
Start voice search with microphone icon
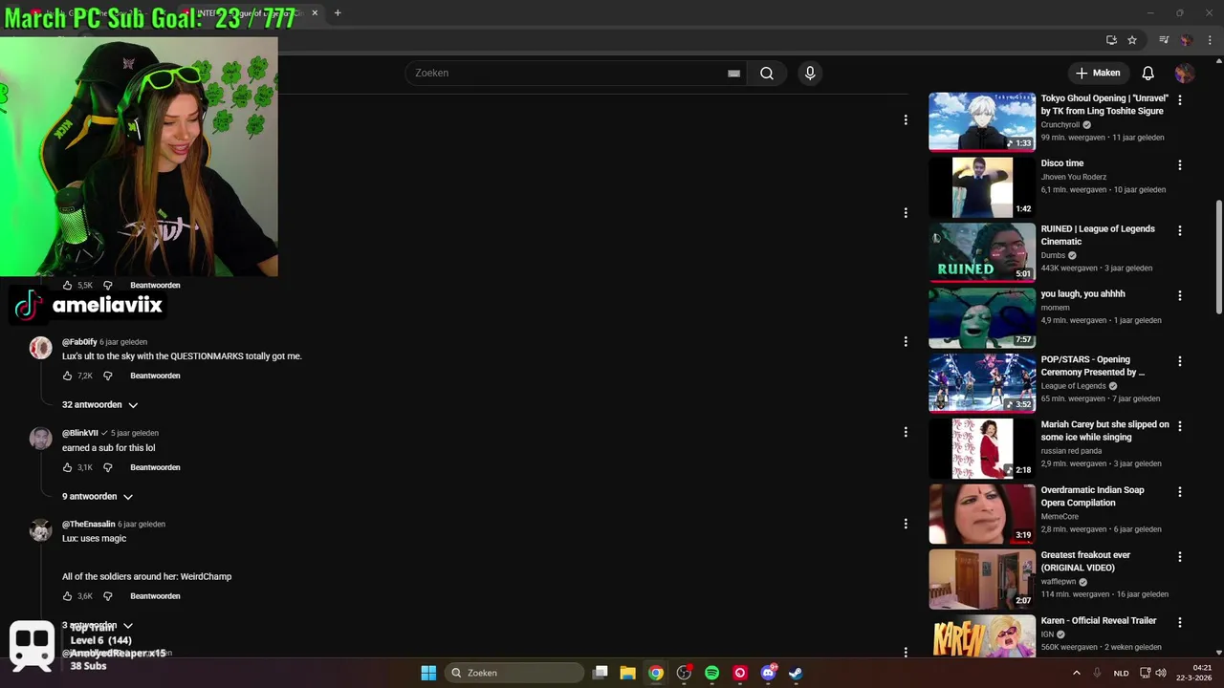tap(810, 74)
